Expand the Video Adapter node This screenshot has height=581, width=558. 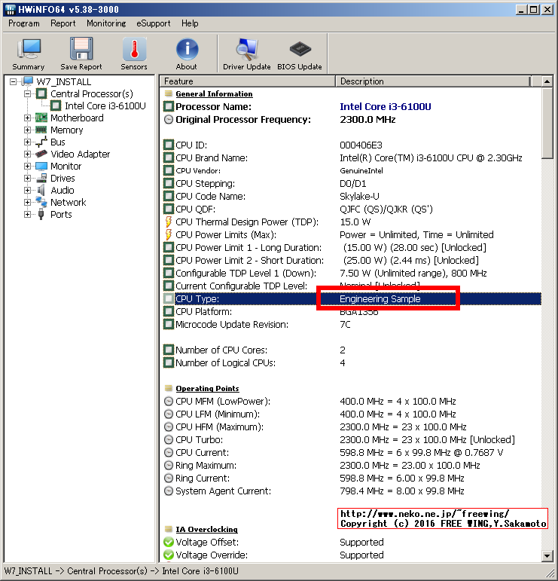(x=27, y=154)
